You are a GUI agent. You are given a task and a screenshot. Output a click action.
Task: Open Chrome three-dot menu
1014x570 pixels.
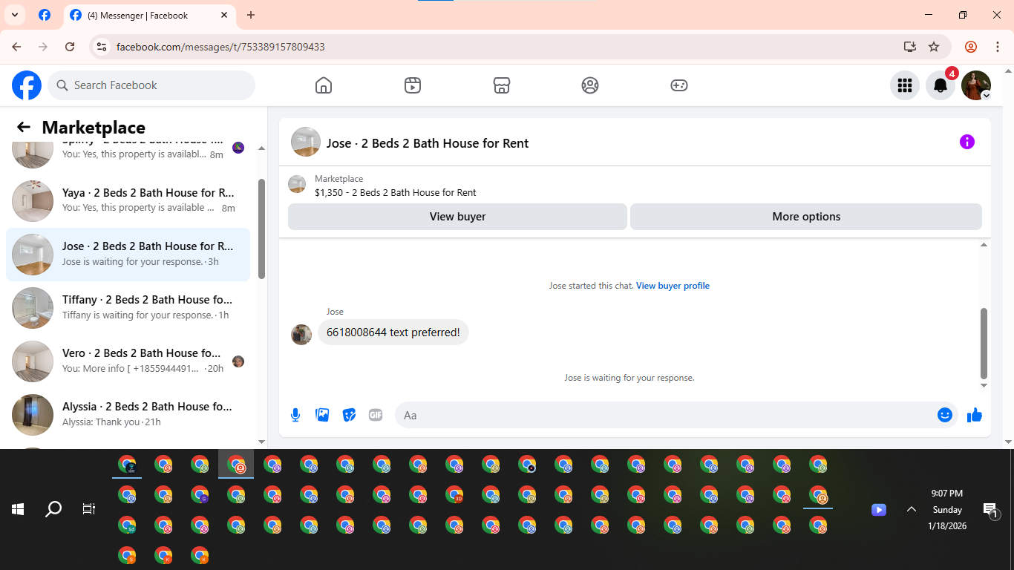click(x=998, y=47)
